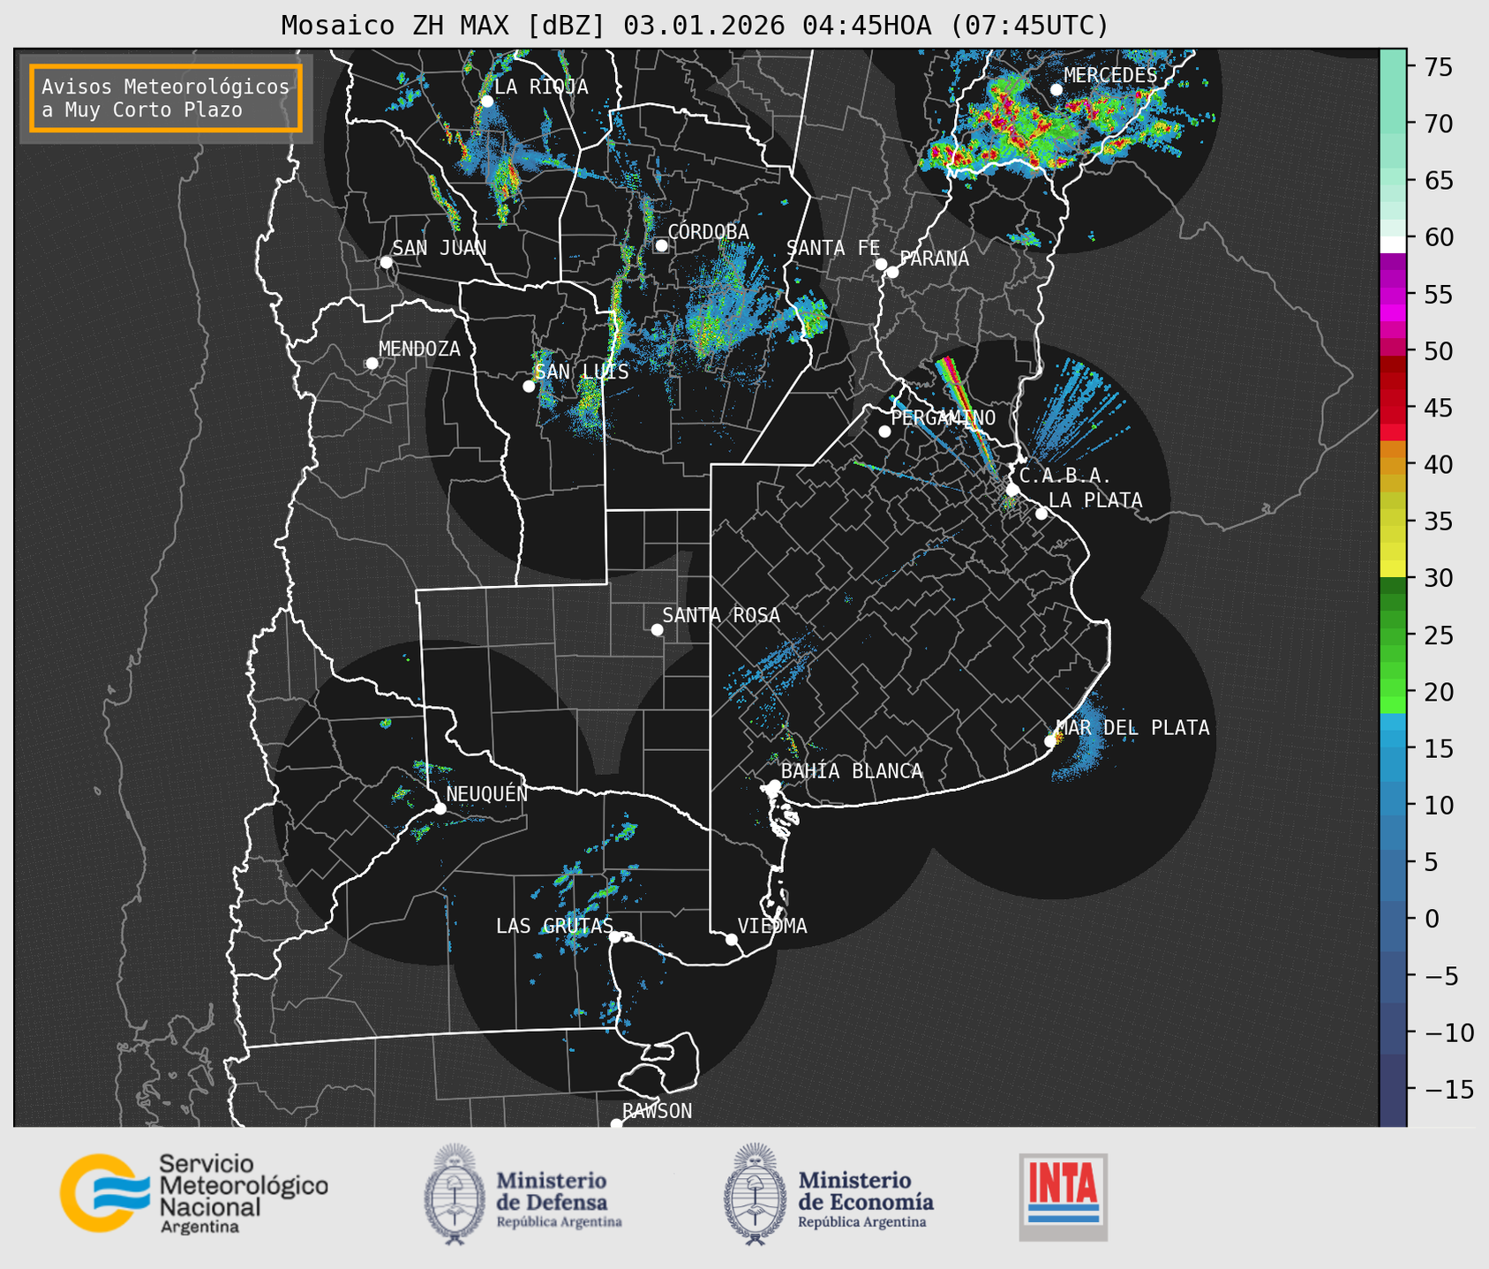Select the RAWSON city marker
The width and height of the screenshot is (1489, 1269).
click(x=616, y=1123)
